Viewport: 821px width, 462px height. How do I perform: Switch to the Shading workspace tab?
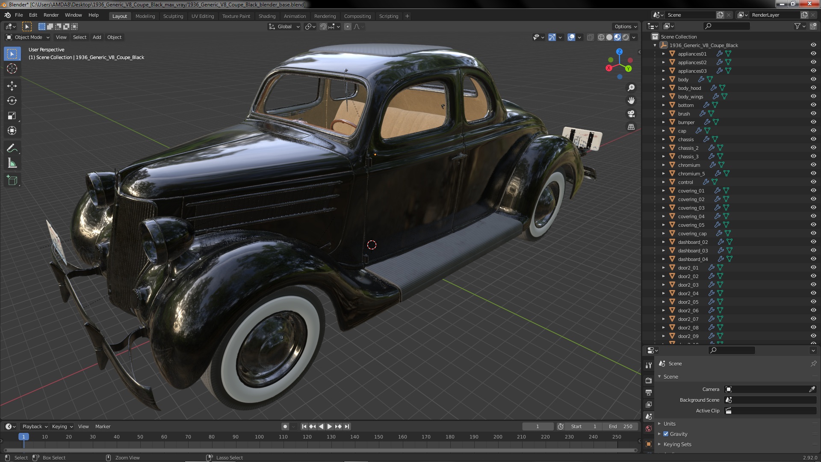(x=267, y=16)
